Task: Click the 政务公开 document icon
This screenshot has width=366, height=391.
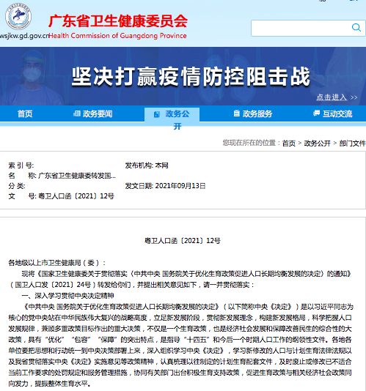Action: [x=157, y=114]
